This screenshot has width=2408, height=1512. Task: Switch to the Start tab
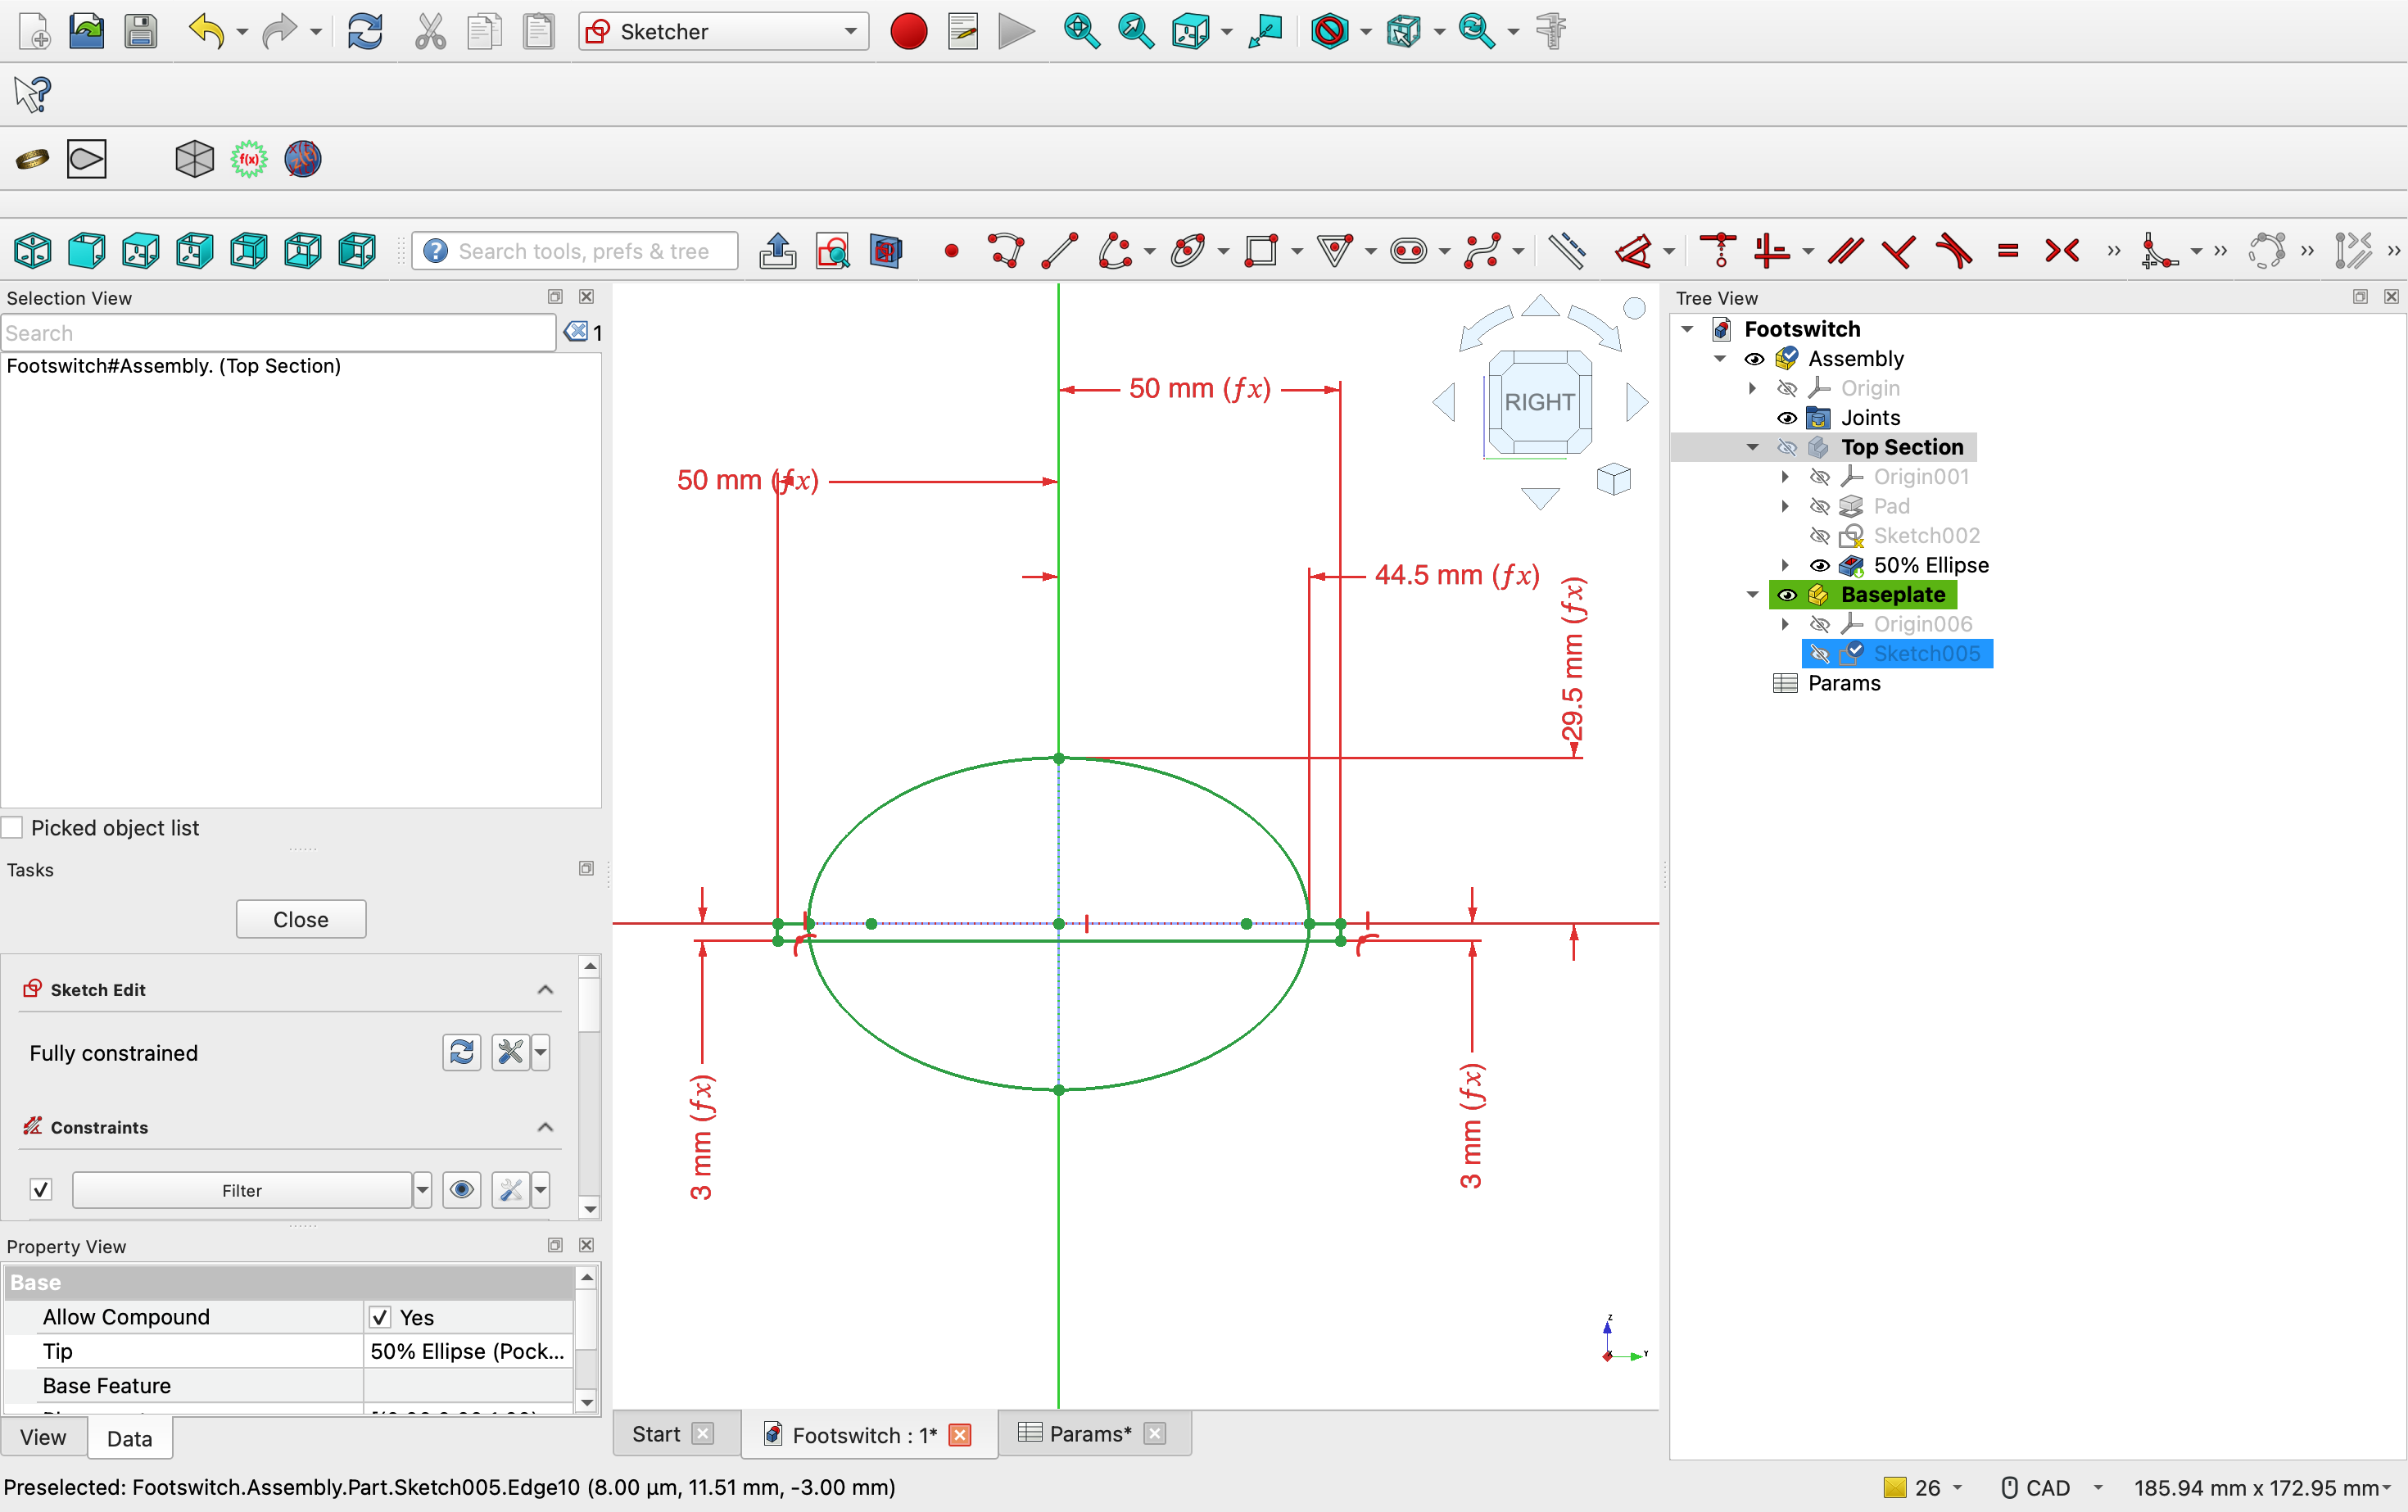pyautogui.click(x=656, y=1434)
